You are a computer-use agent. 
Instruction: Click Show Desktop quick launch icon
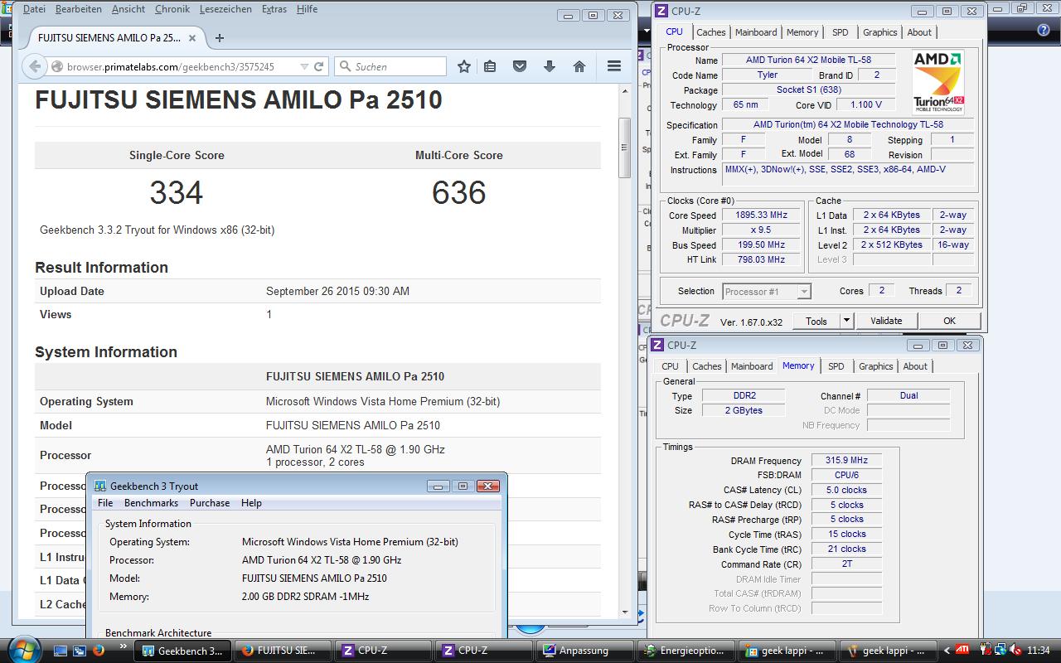pyautogui.click(x=61, y=651)
